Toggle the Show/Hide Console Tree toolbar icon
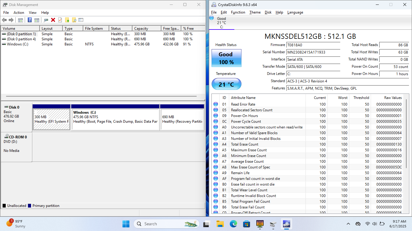The image size is (412, 231). (x=21, y=20)
